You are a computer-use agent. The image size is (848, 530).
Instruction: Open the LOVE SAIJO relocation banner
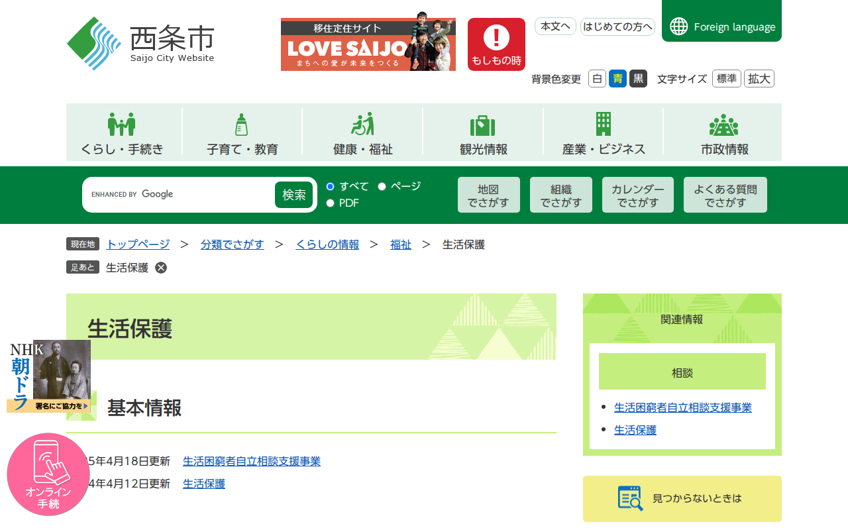[x=368, y=41]
